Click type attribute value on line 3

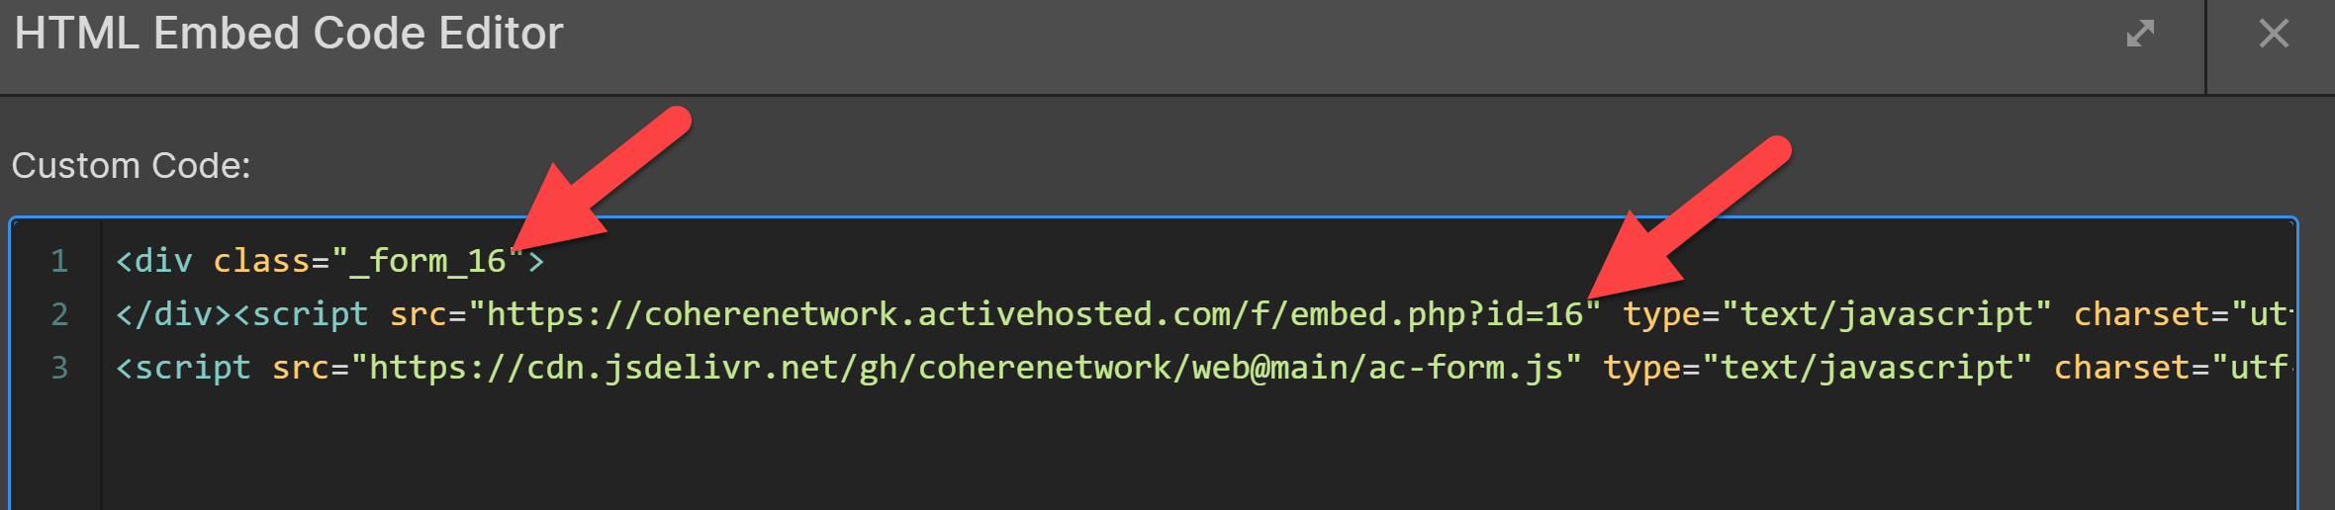(x=1867, y=368)
